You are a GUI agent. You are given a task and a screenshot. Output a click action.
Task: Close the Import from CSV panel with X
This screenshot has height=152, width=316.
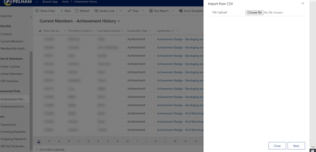tap(303, 3)
